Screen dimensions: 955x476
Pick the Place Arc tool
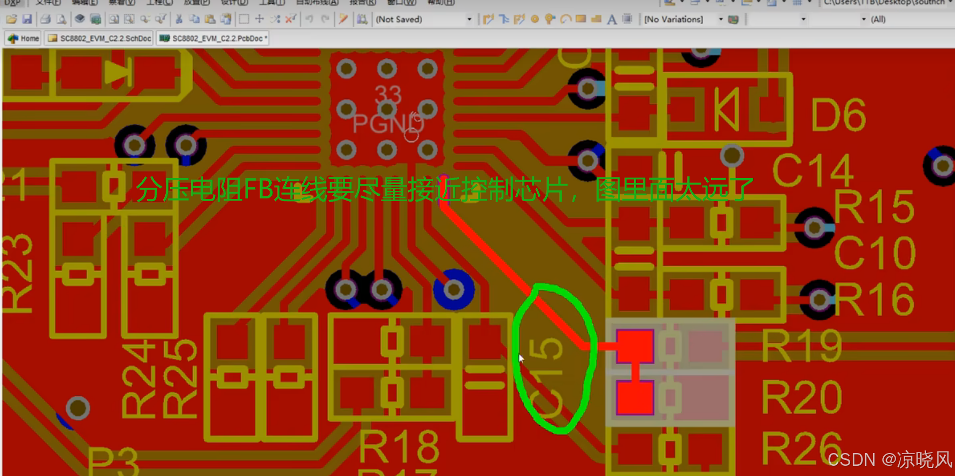566,19
